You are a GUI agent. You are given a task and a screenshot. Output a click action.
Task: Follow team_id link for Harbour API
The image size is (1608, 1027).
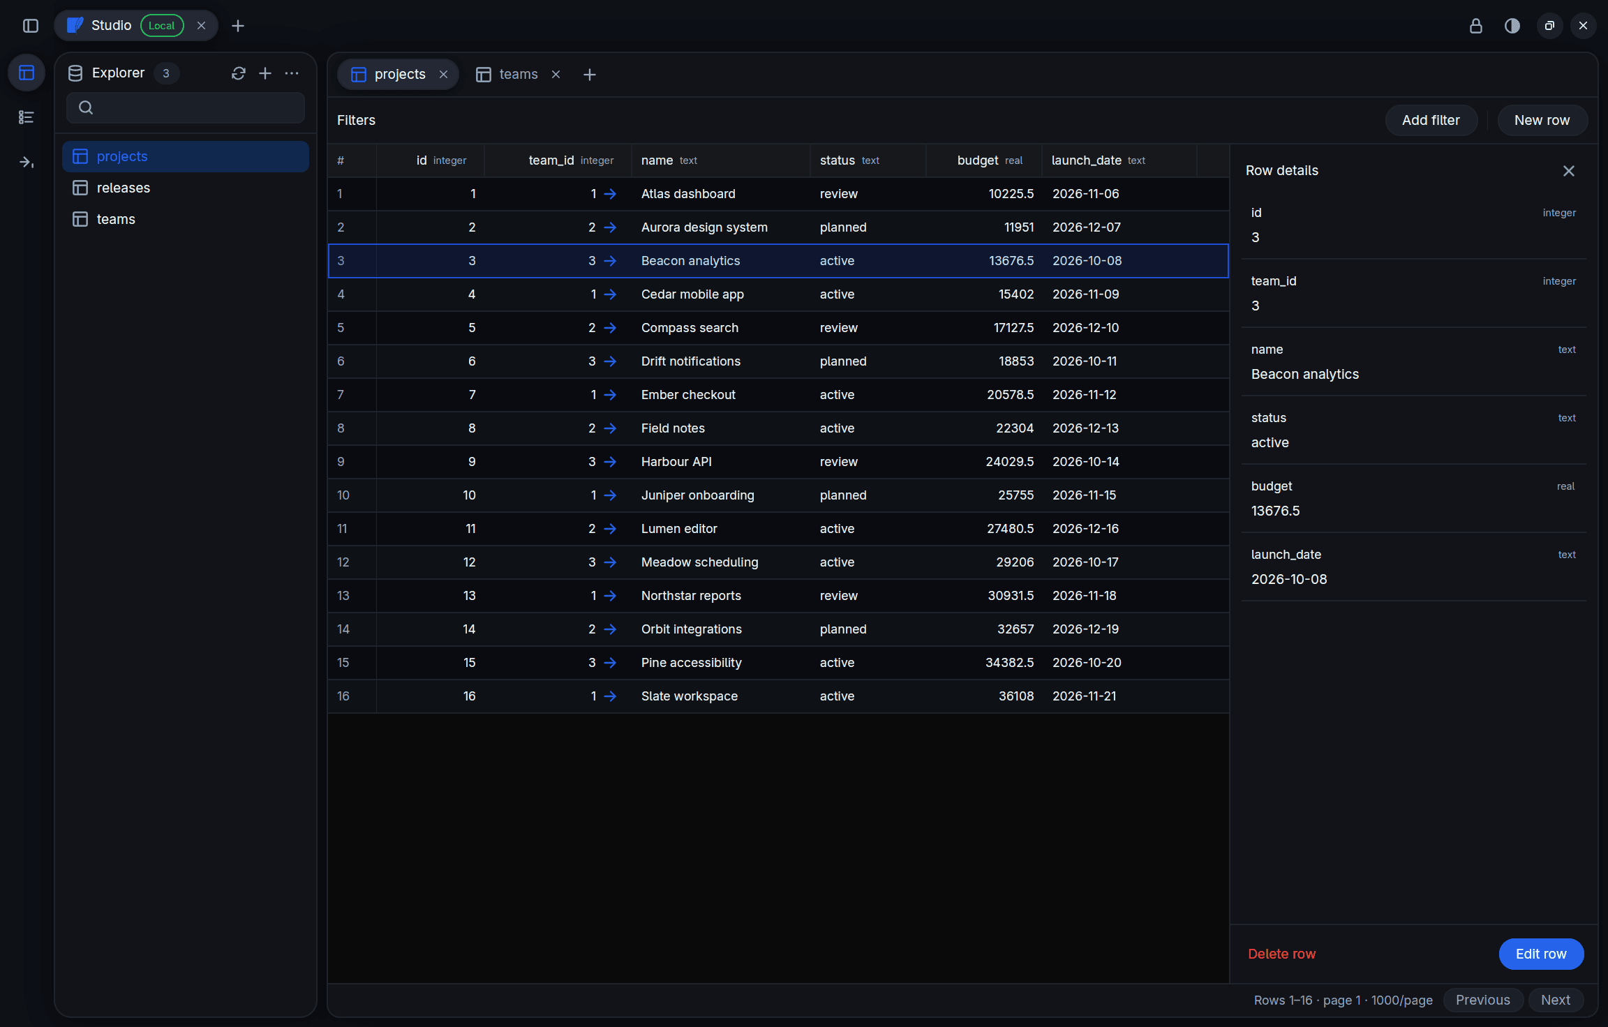[x=610, y=462]
